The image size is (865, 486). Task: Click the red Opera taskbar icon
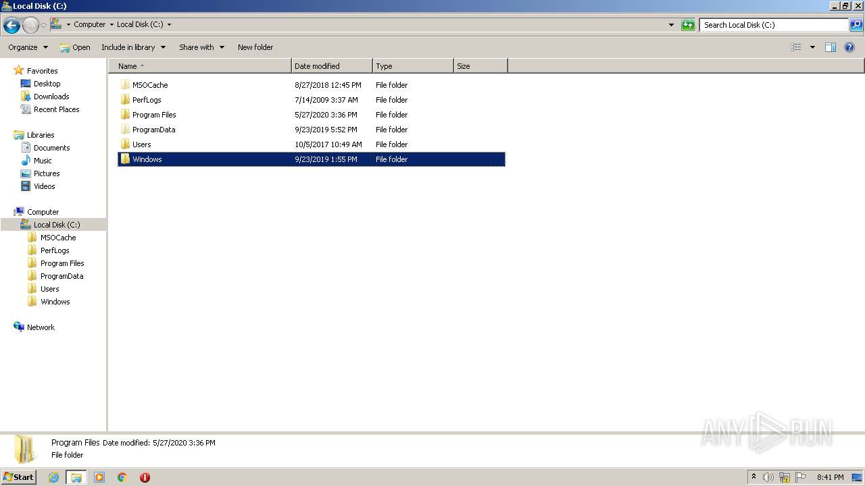pyautogui.click(x=145, y=477)
